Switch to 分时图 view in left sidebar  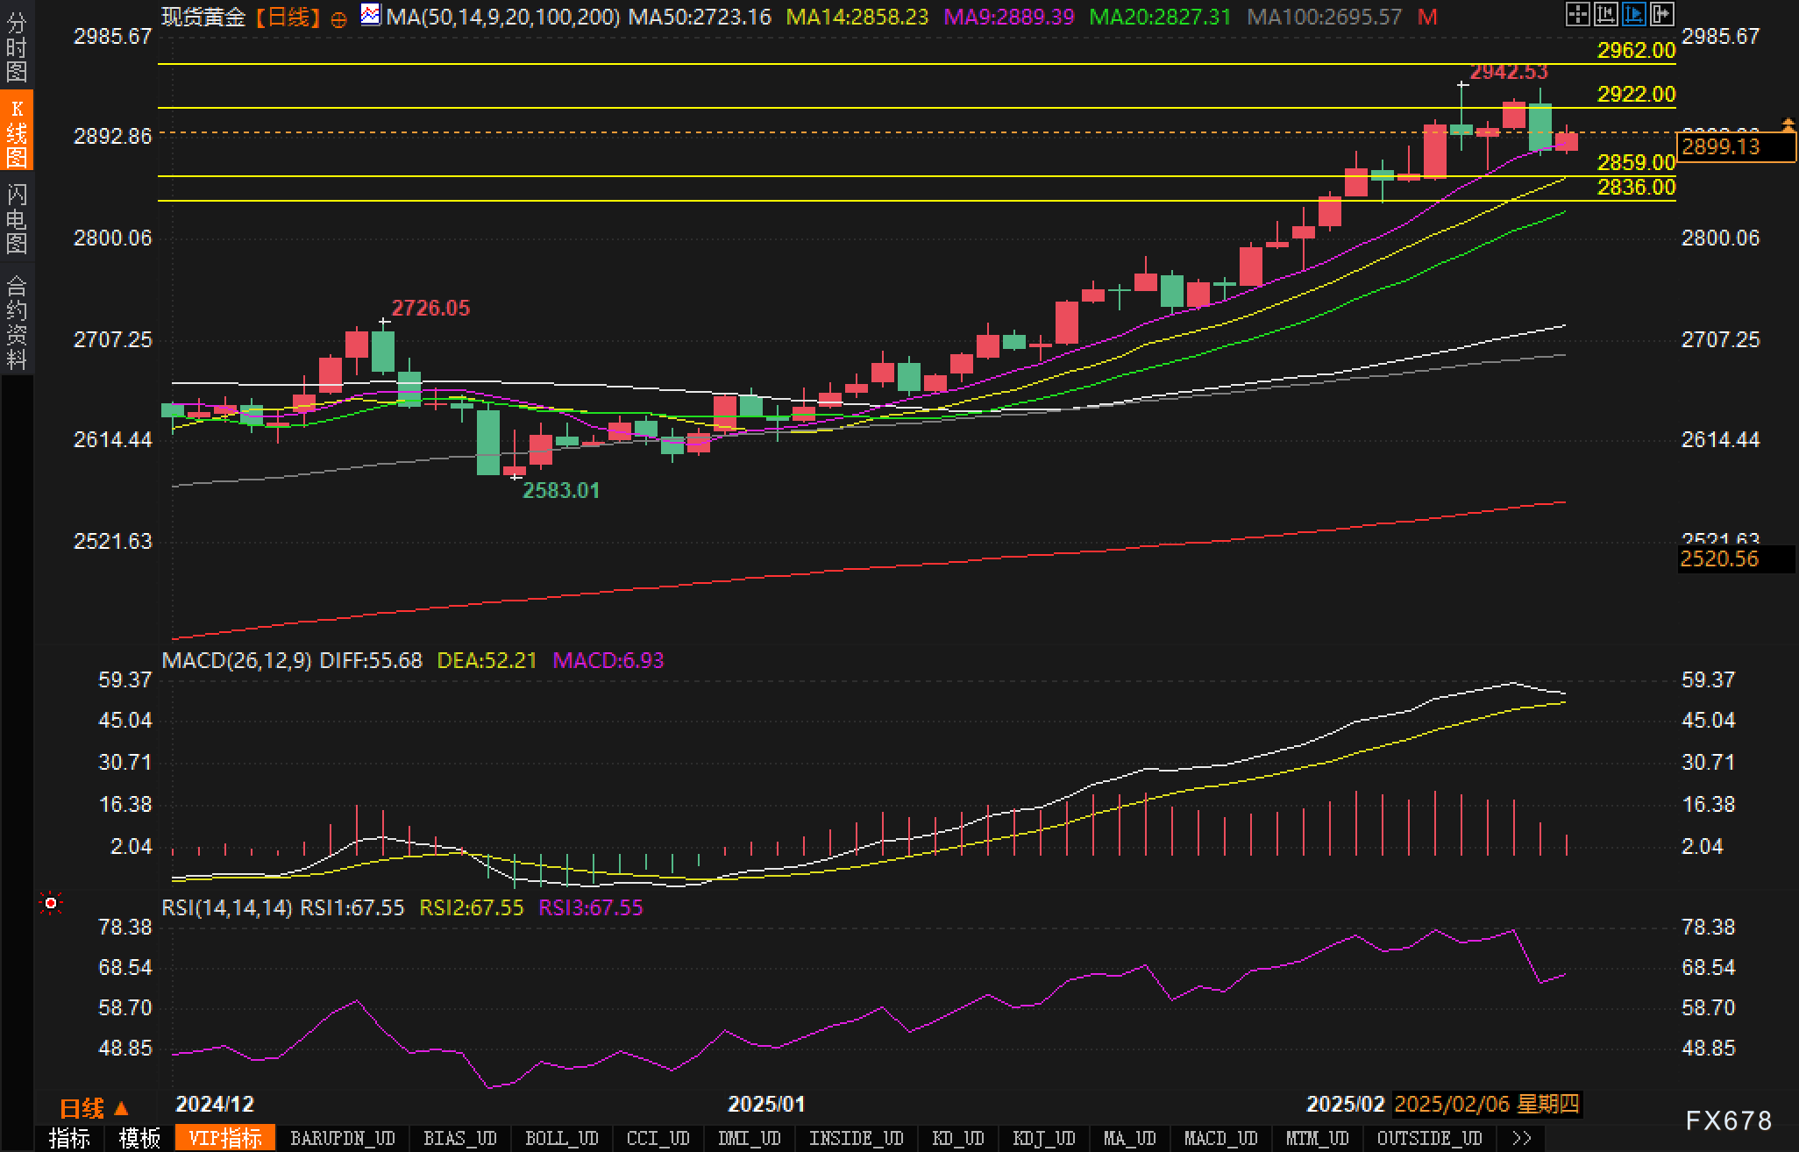pyautogui.click(x=17, y=48)
